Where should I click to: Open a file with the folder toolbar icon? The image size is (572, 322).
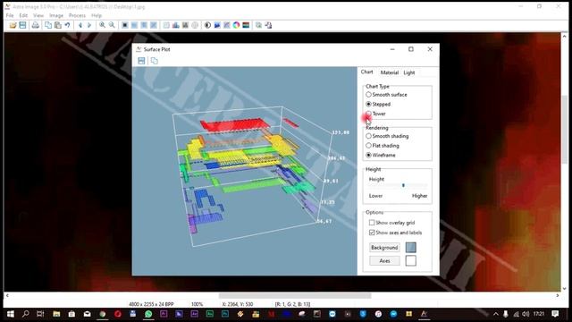click(13, 25)
